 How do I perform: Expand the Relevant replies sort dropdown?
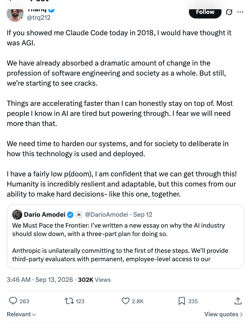[x=21, y=314]
